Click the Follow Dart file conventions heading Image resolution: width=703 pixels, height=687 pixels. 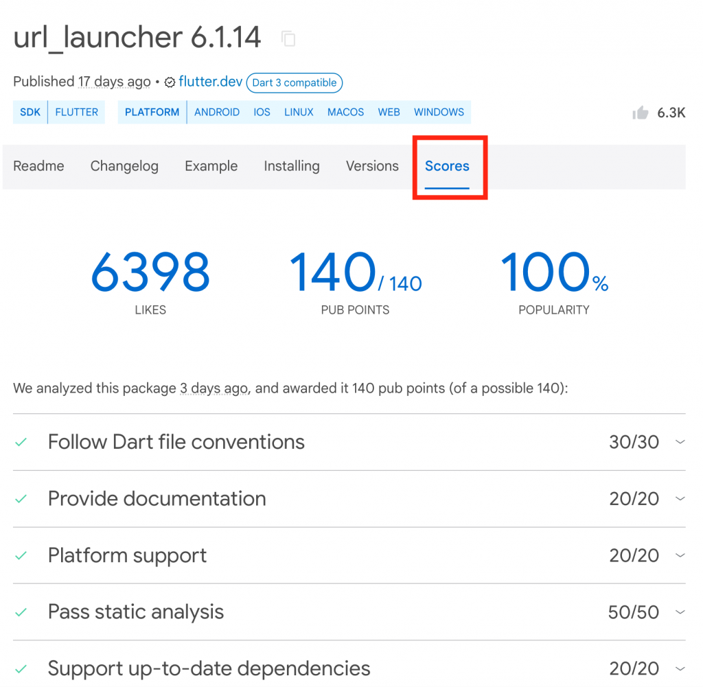click(x=176, y=442)
